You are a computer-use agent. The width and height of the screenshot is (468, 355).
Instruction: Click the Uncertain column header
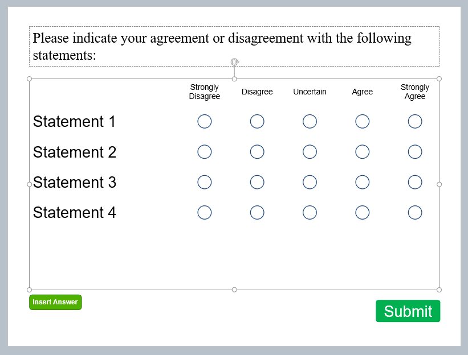(310, 92)
